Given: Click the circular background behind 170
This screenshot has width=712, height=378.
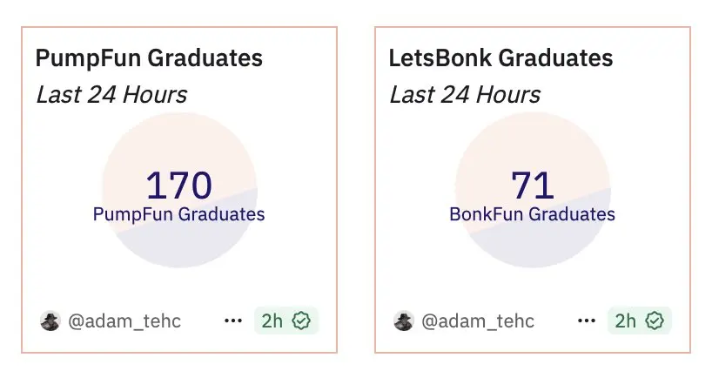Looking at the screenshot, I should [179, 246].
